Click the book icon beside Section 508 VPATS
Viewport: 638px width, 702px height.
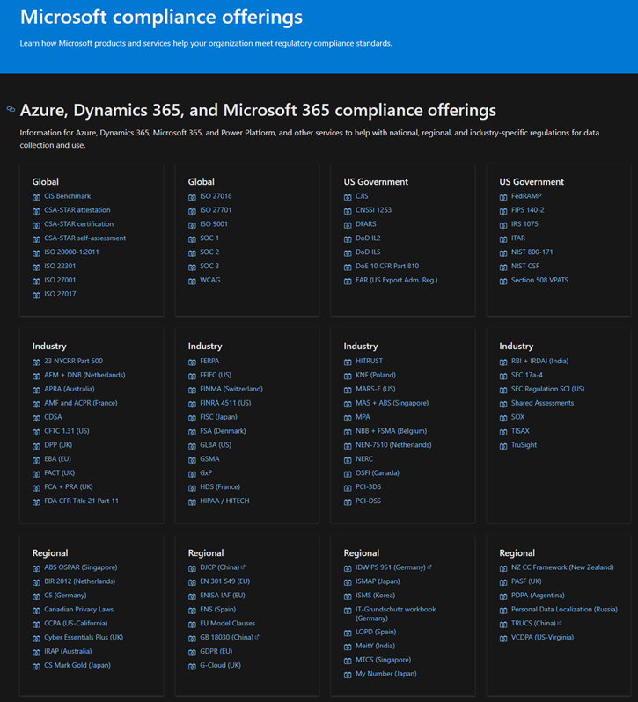(503, 281)
